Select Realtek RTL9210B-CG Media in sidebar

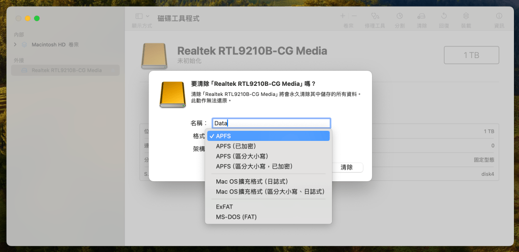tap(66, 70)
